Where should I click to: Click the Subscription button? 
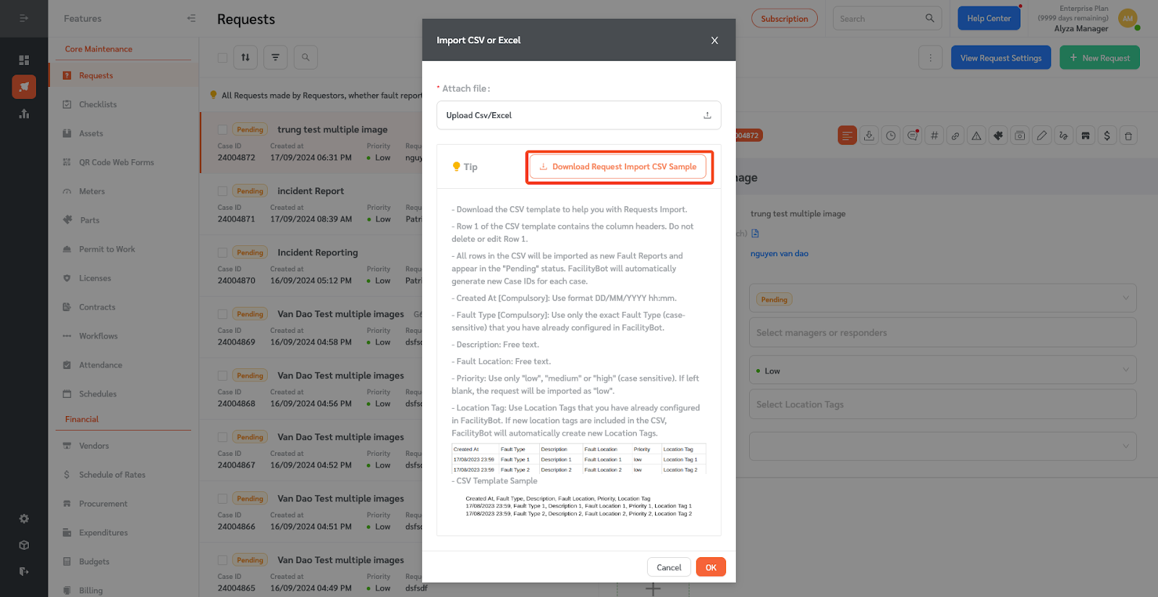click(785, 19)
